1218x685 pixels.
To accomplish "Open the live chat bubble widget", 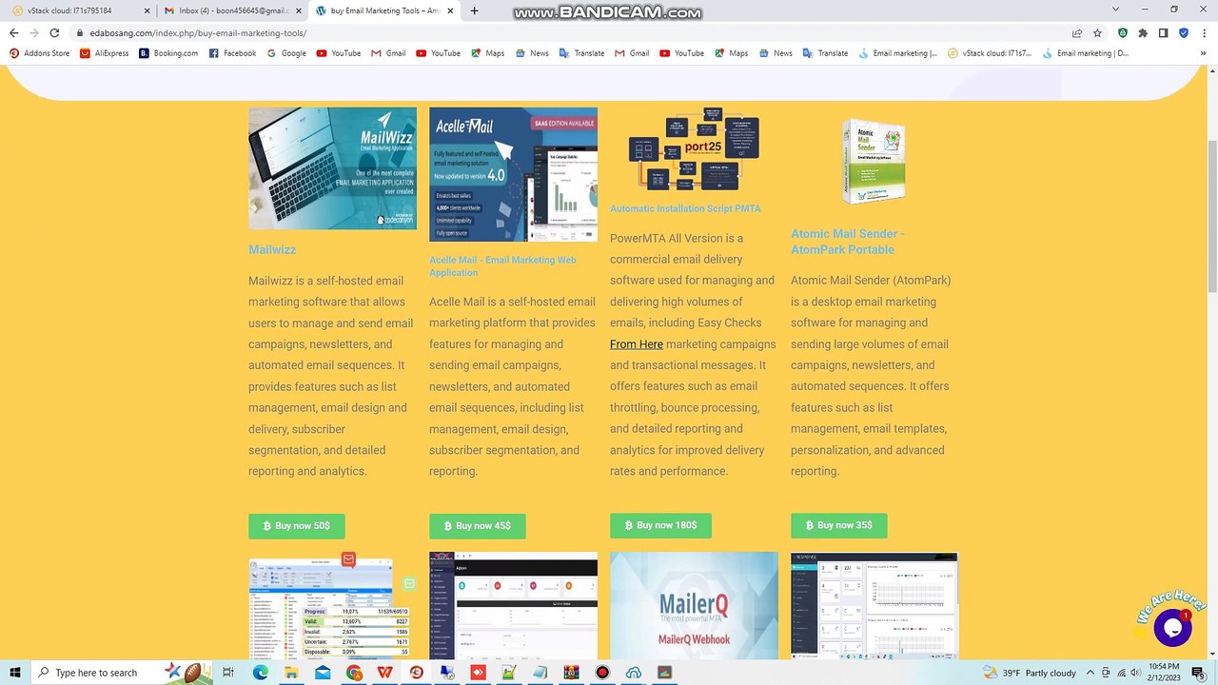I will [1171, 628].
